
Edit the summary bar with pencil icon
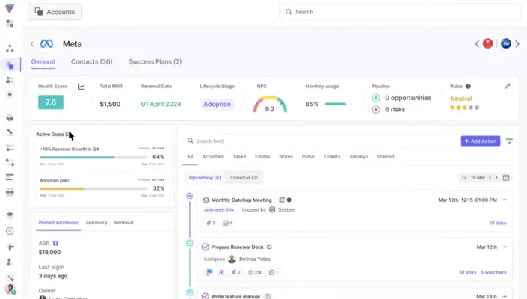[x=508, y=87]
